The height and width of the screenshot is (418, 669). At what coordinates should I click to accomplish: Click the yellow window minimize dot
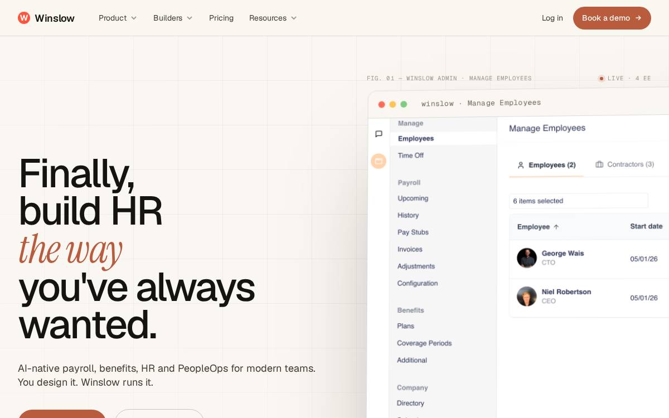pos(392,104)
